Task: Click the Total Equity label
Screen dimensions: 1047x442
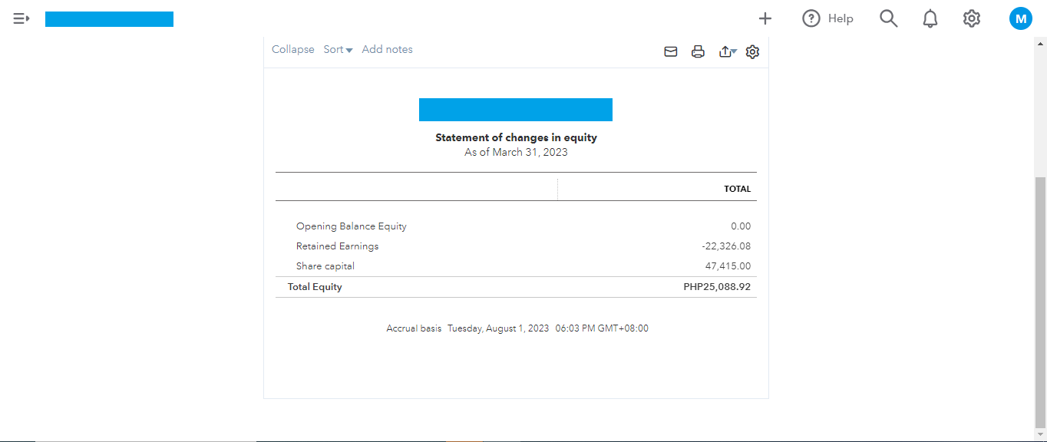Action: 315,287
